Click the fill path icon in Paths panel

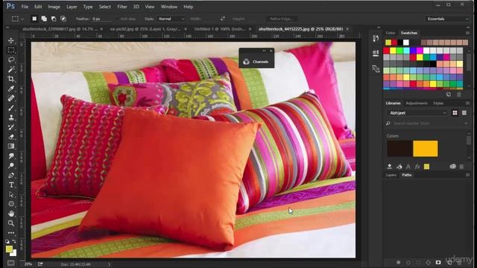398,262
